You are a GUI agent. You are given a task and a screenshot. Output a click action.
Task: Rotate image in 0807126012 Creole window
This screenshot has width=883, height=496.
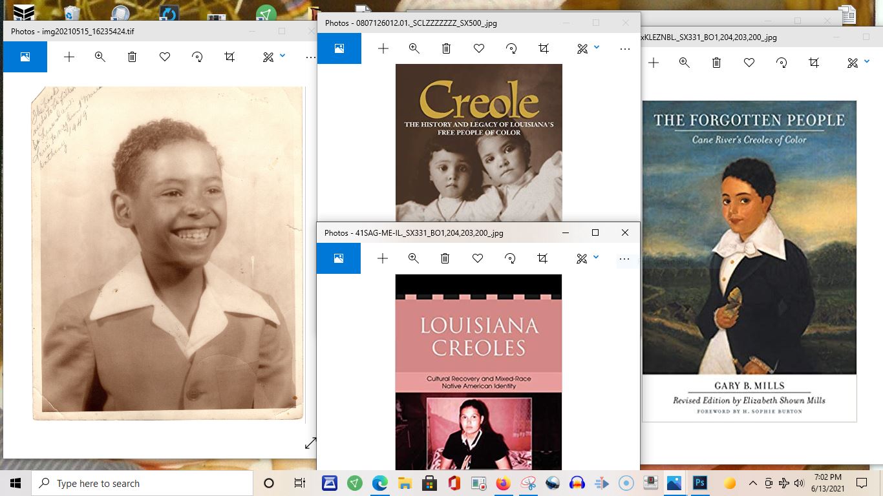511,48
